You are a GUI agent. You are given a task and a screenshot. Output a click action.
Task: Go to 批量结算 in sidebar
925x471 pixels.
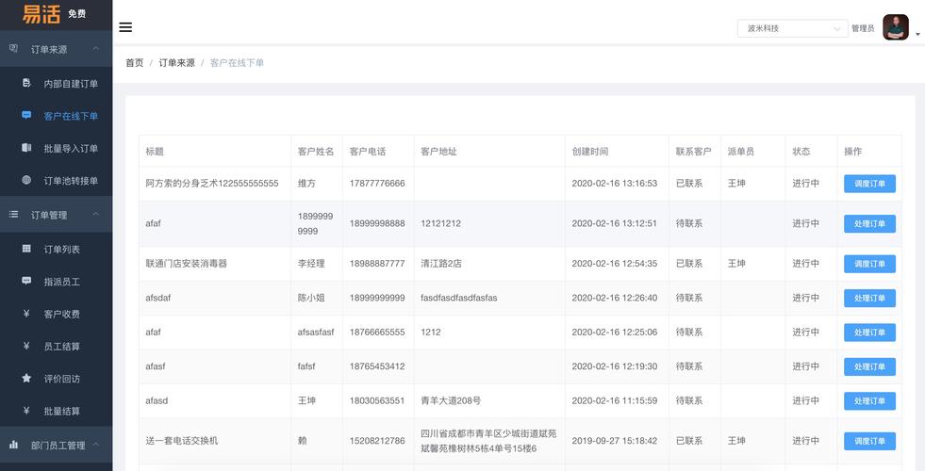click(x=62, y=411)
